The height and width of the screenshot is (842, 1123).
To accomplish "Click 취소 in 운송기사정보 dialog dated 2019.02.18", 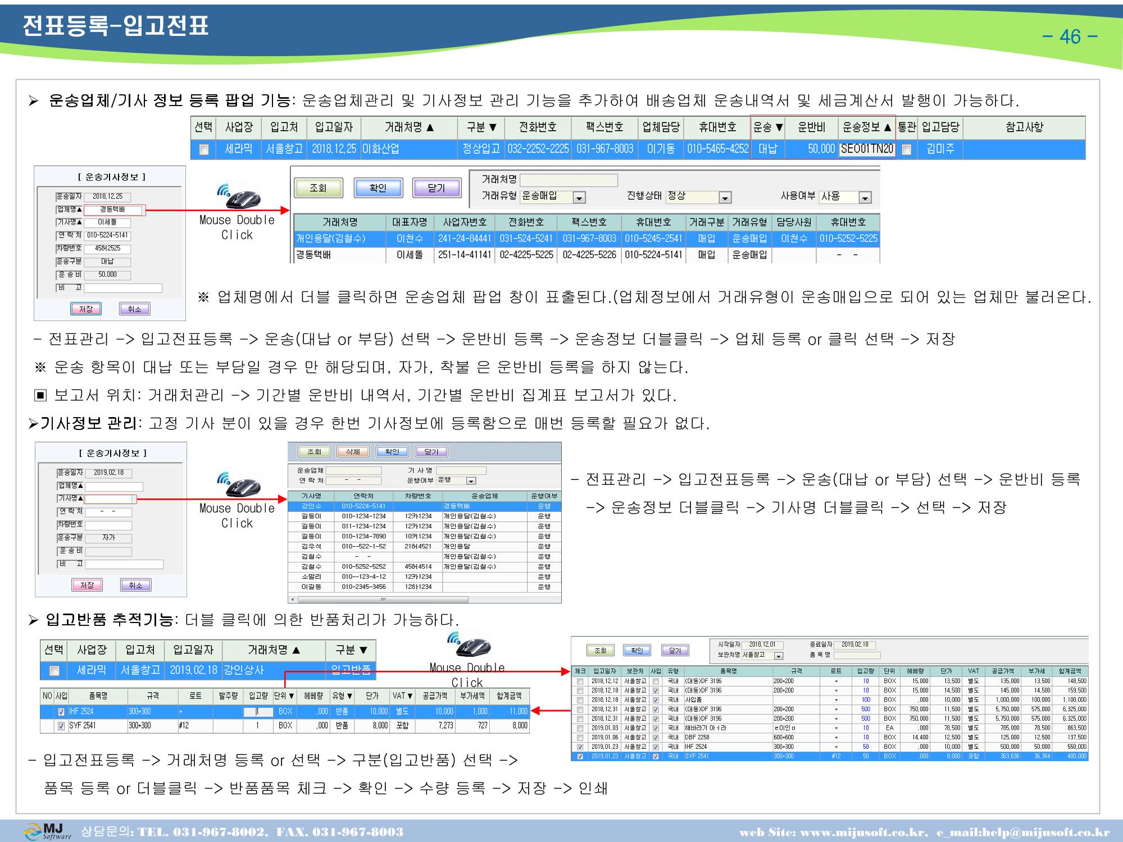I will point(135,585).
